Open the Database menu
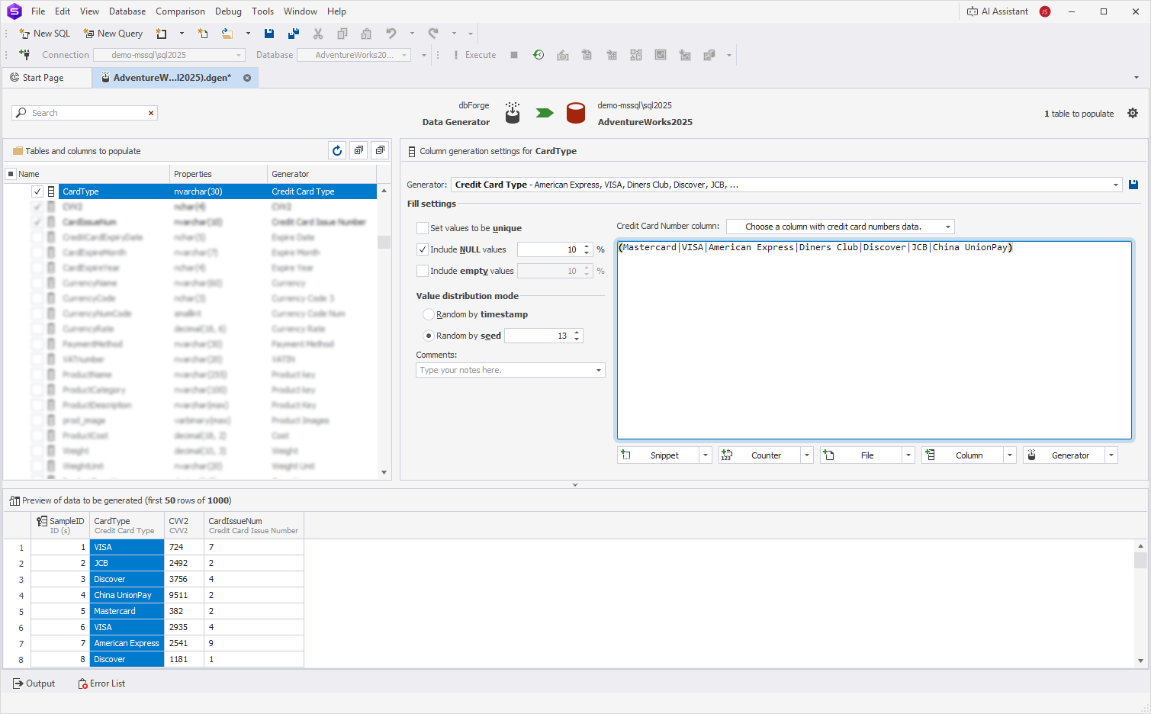Screen dimensions: 1151x714 pos(127,11)
